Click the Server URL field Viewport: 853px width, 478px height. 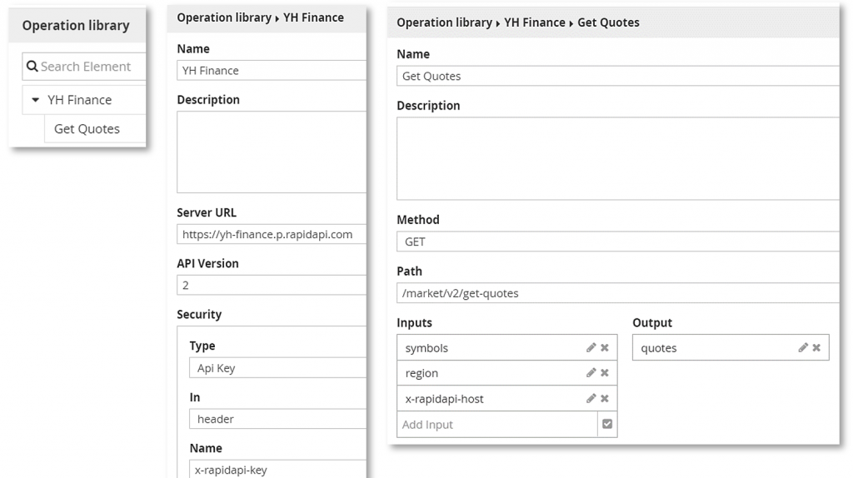tap(271, 235)
